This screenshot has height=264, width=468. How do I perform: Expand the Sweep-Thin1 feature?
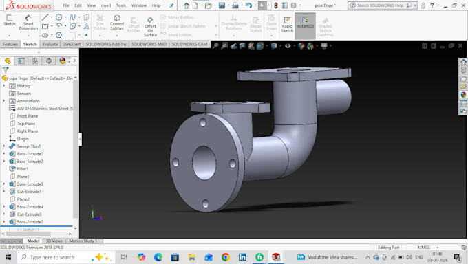point(4,146)
